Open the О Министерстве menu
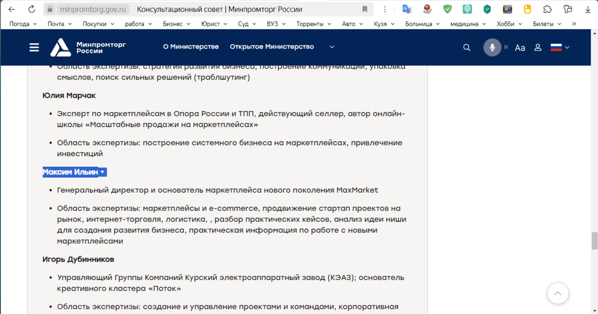 tap(191, 47)
